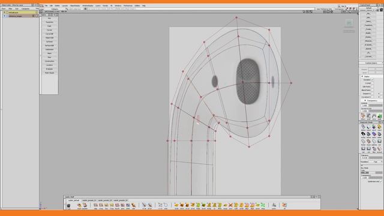Open the File menu
Image resolution: width=384 pixels, height=216 pixels.
[46, 5]
